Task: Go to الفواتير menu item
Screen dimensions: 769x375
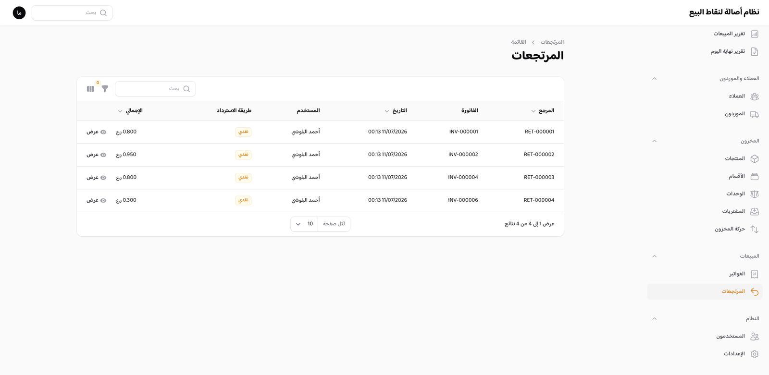Action: [x=705, y=274]
